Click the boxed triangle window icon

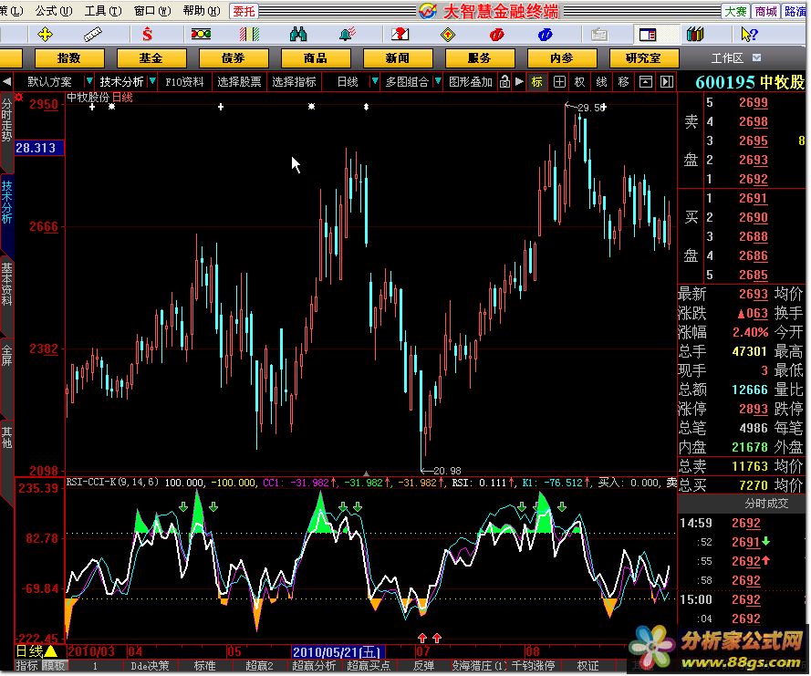click(646, 82)
